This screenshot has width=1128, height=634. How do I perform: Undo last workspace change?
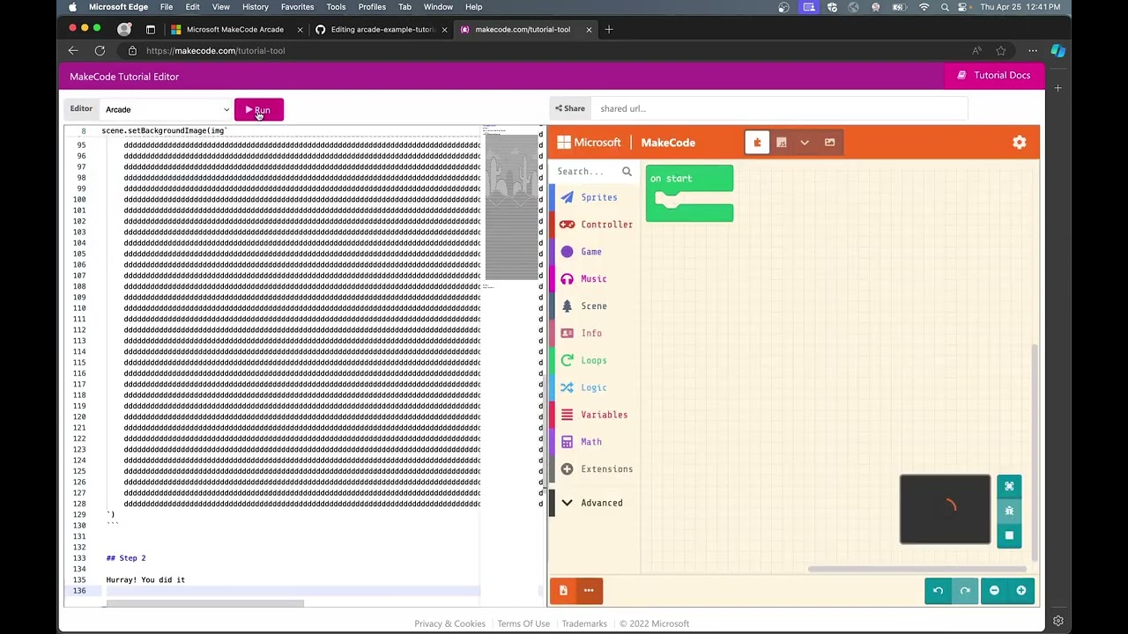coord(938,591)
